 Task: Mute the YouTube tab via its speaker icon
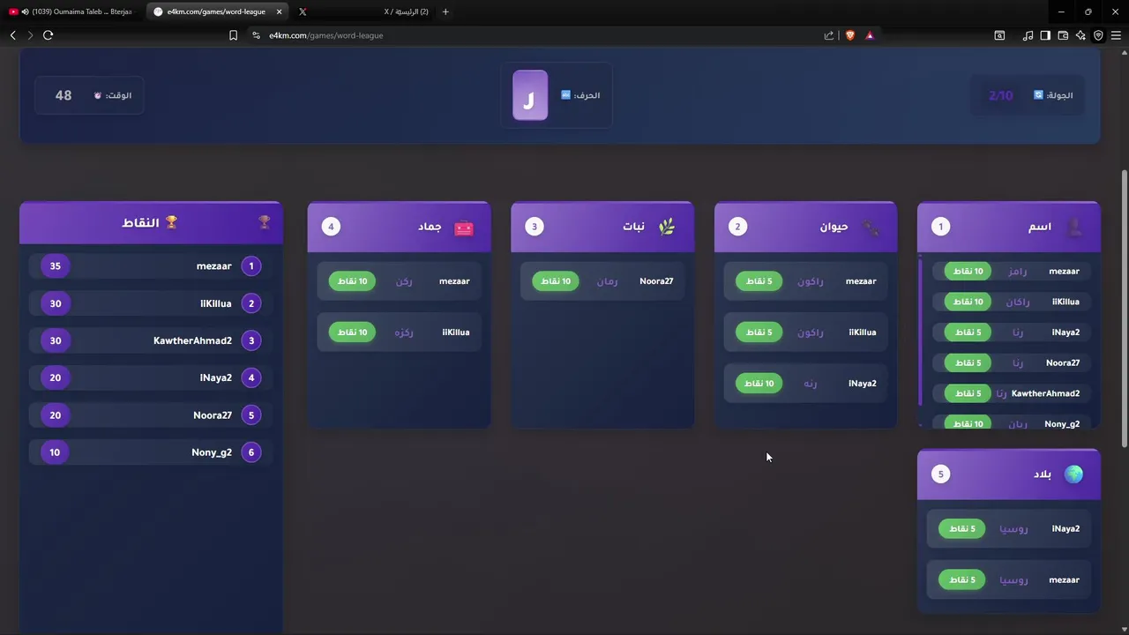(x=24, y=11)
